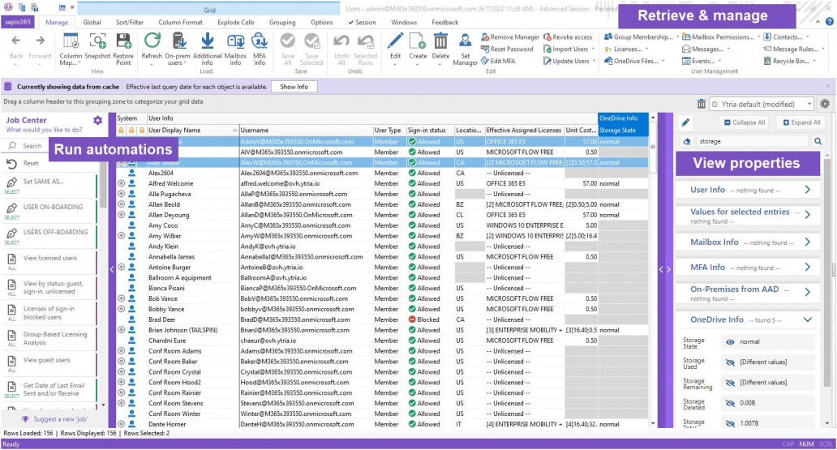Screen dimensions: 837x450
Task: Open the Feedback menu
Action: click(445, 23)
